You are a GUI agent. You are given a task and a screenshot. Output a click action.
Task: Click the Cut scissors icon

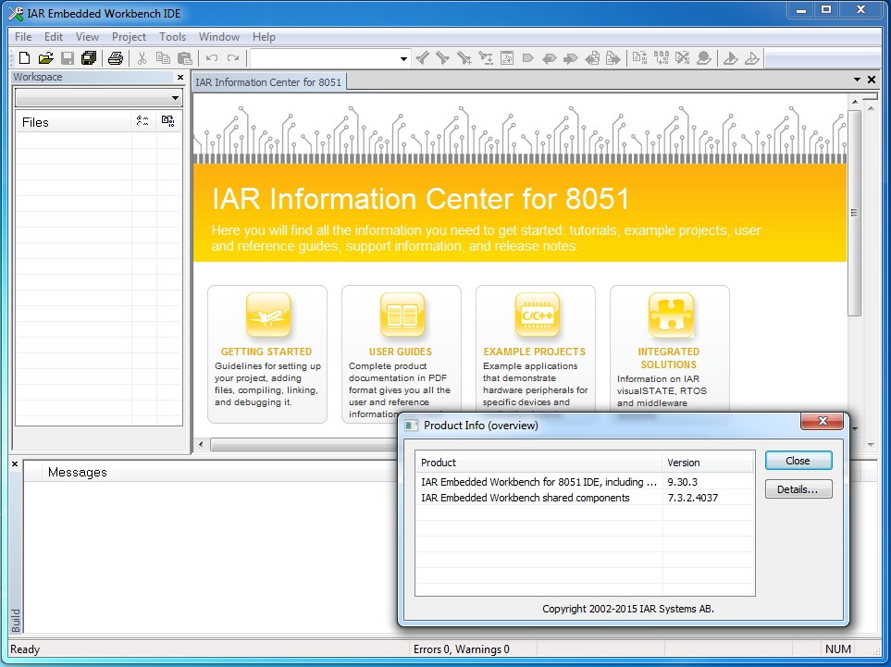(142, 58)
